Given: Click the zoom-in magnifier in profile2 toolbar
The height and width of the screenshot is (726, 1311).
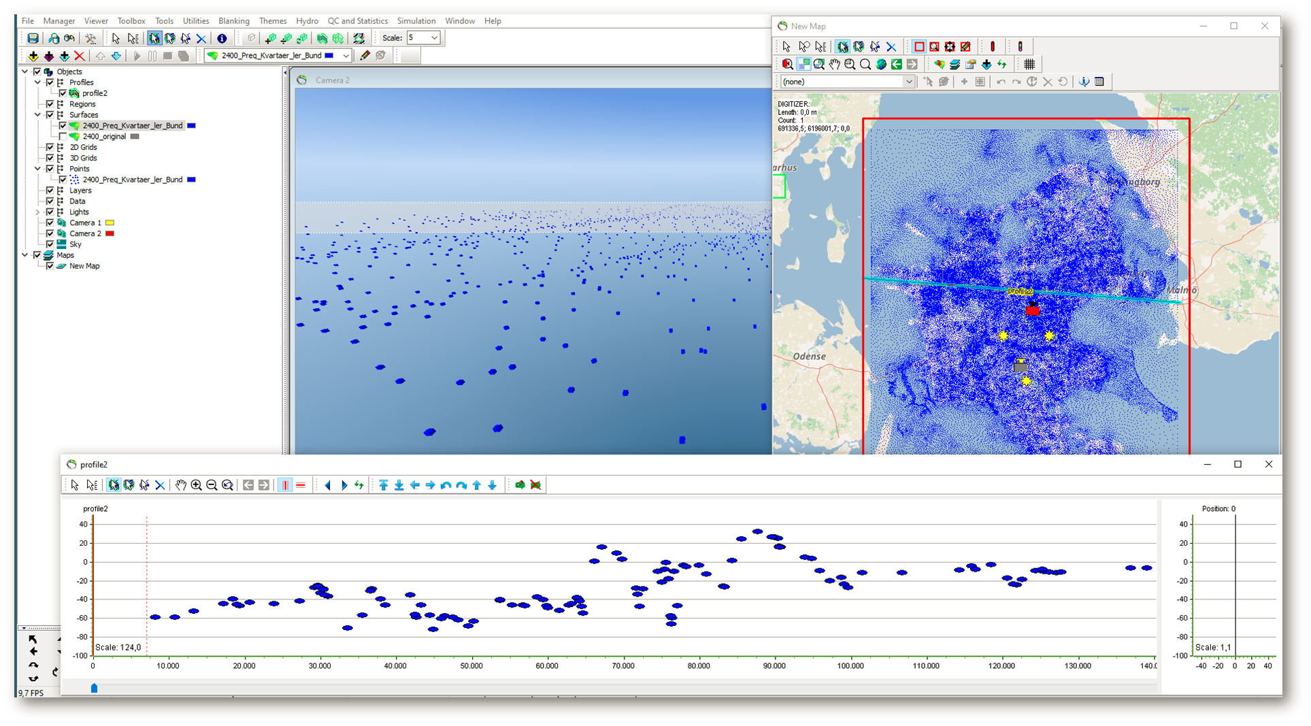Looking at the screenshot, I should coord(197,485).
